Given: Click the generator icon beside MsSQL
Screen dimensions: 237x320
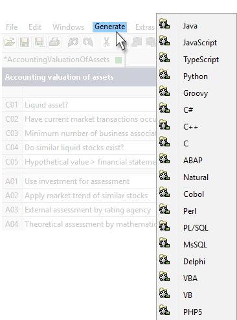Looking at the screenshot, I should [x=164, y=243].
